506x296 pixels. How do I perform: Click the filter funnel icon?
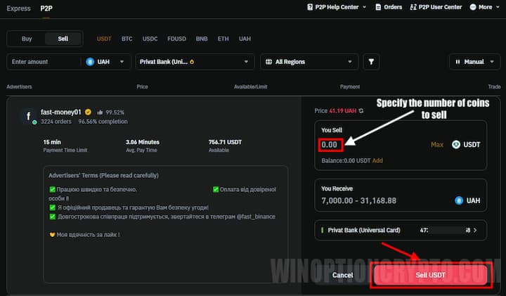tap(370, 62)
